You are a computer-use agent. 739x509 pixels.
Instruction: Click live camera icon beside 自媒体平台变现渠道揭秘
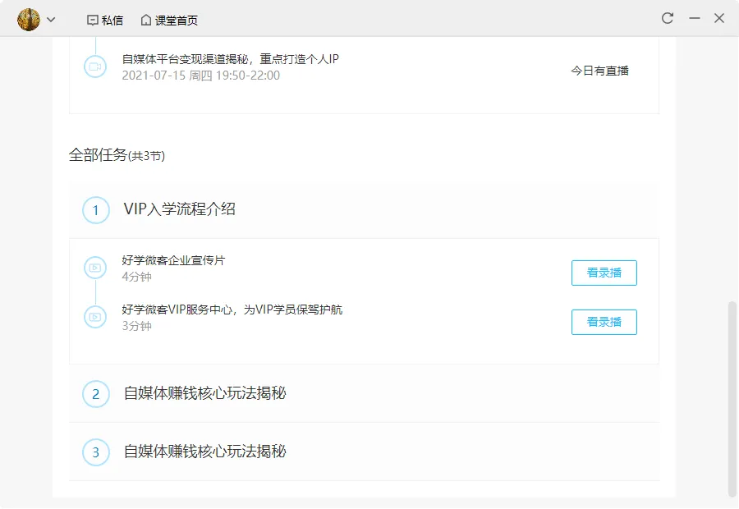(x=95, y=66)
